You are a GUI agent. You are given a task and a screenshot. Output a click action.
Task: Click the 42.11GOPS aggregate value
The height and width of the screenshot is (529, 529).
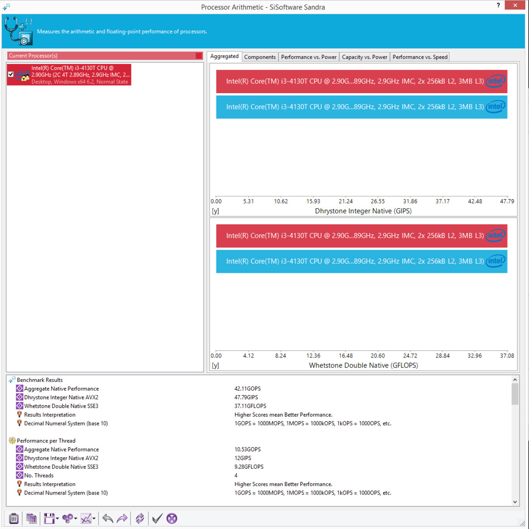(247, 389)
